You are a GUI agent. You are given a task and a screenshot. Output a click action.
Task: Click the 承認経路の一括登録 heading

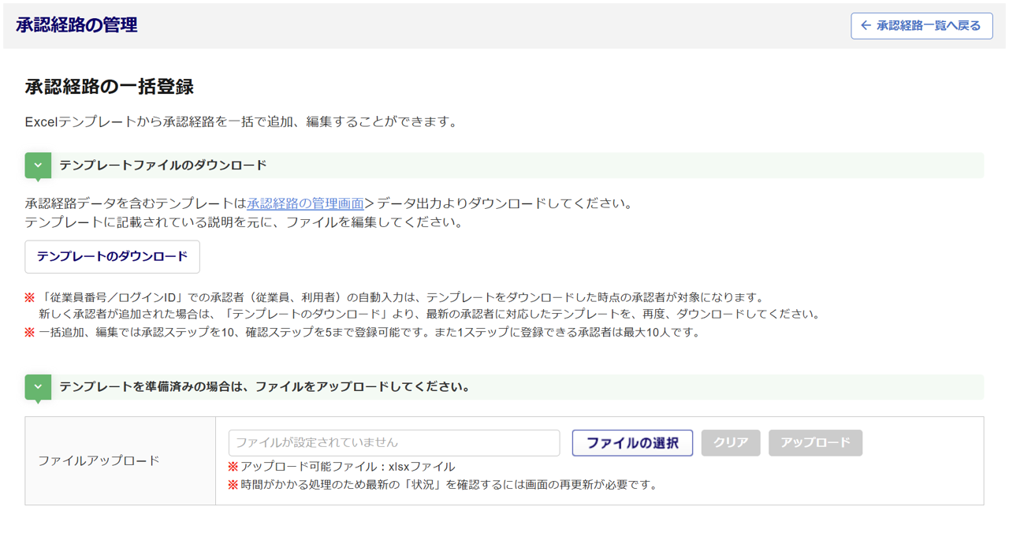(110, 87)
